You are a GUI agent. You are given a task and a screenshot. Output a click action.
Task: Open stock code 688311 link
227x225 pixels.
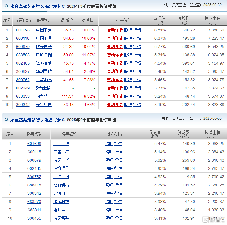34,210
